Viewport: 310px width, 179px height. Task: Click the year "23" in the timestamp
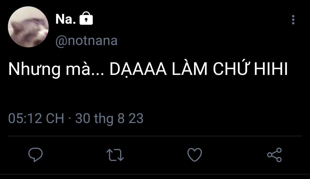[x=136, y=118]
